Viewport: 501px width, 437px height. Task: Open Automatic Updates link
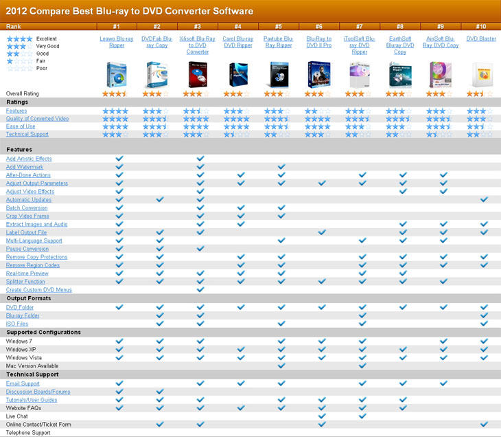[x=28, y=200]
